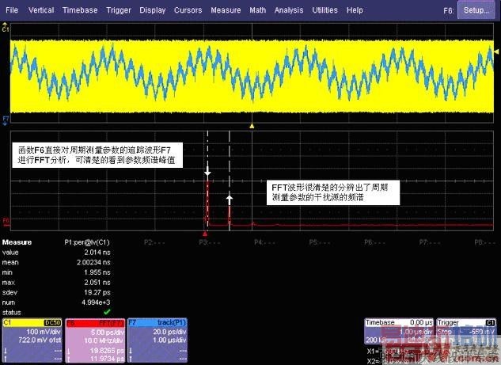501x365 pixels.
Task: Click the 10.0 MHz/div value in the F6 box
Action: coord(104,340)
